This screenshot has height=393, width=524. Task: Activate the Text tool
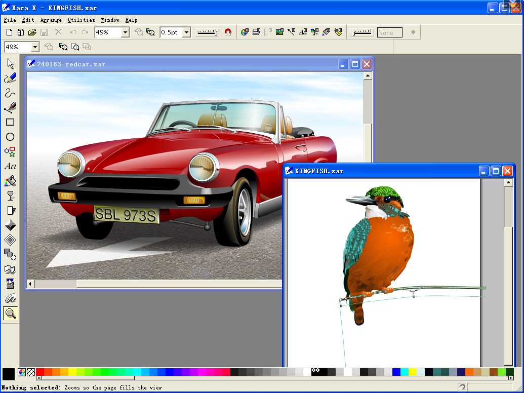10,167
